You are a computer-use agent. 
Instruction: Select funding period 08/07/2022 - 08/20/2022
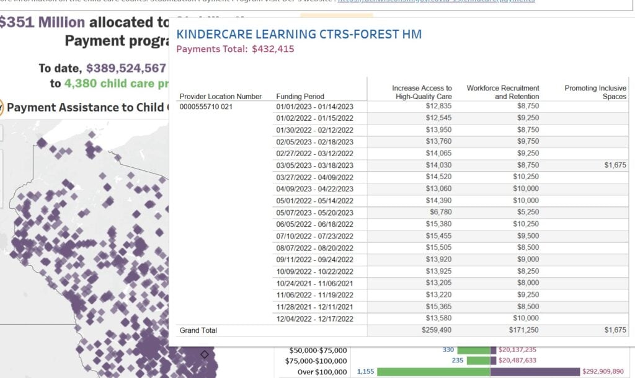[x=314, y=248]
